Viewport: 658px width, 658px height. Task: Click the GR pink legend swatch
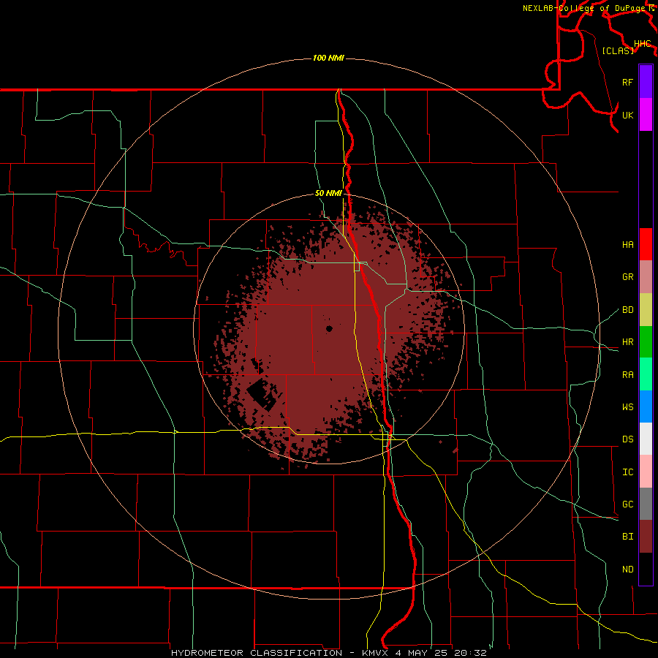[646, 276]
